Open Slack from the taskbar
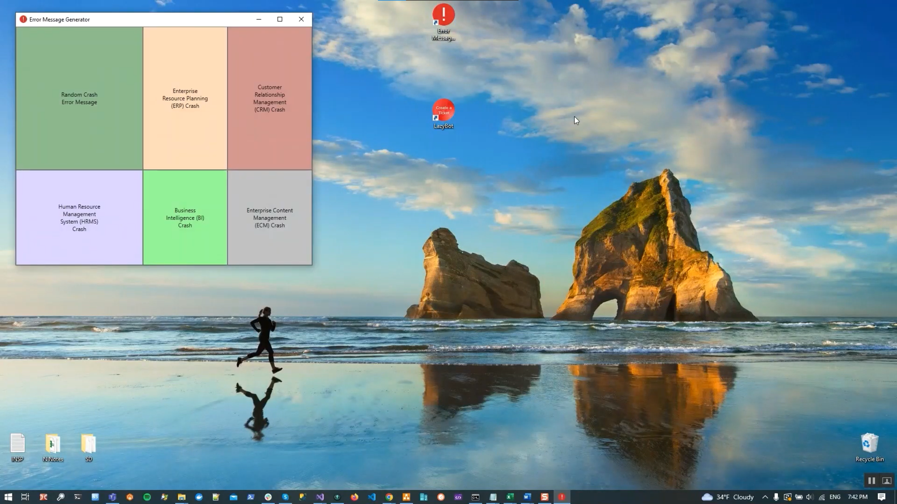Viewport: 897px width, 504px height. coord(268,497)
